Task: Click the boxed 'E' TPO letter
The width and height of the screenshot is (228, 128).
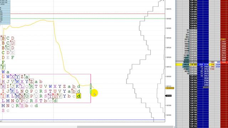Action: point(12,53)
